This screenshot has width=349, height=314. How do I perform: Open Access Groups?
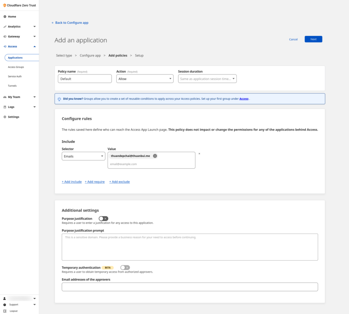[x=16, y=67]
